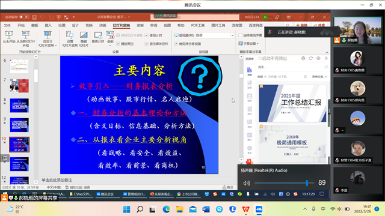The width and height of the screenshot is (385, 216).
Task: Click the 备注 (Notes) status bar button
Action: pyautogui.click(x=228, y=187)
